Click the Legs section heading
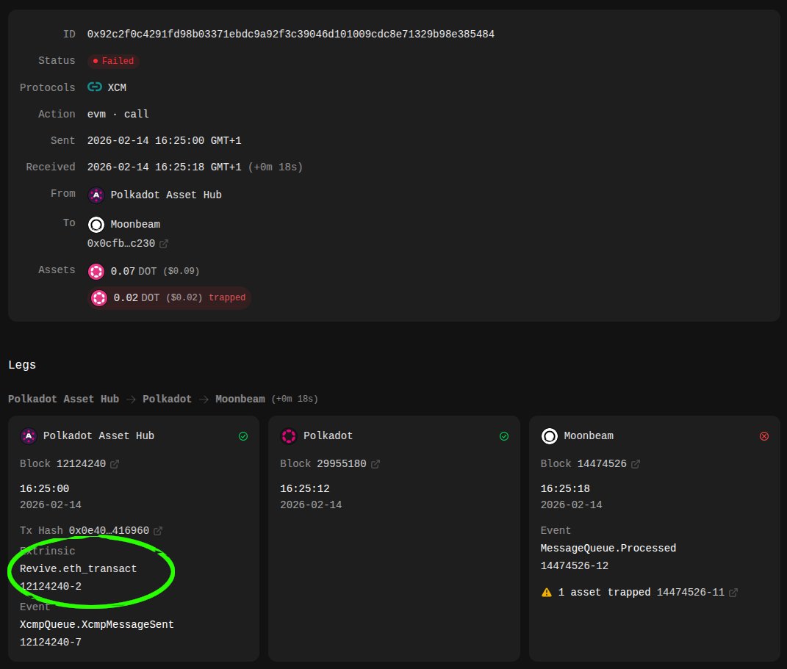Screen dimensions: 787x669 click(x=22, y=364)
